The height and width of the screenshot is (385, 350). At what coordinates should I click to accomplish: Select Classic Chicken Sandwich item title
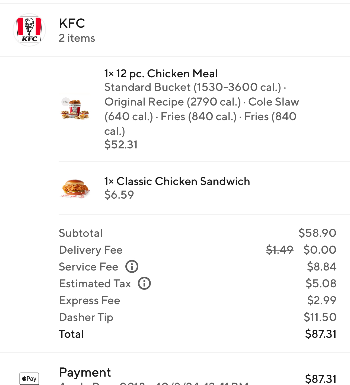point(177,181)
